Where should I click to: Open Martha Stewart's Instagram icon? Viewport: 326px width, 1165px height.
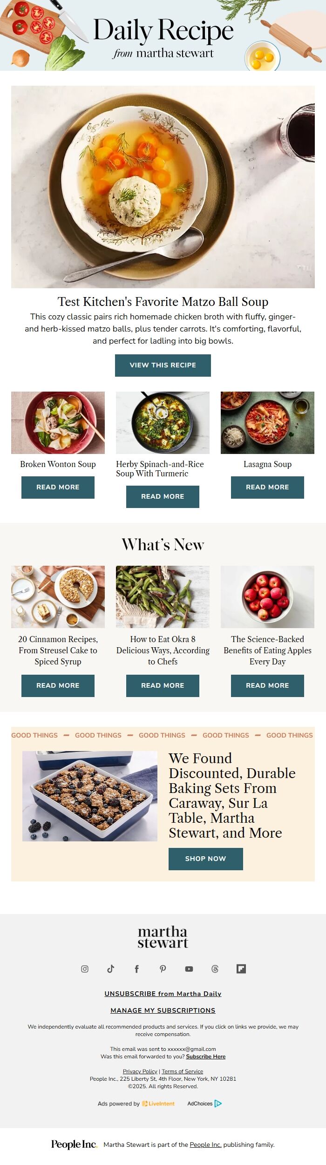[85, 969]
